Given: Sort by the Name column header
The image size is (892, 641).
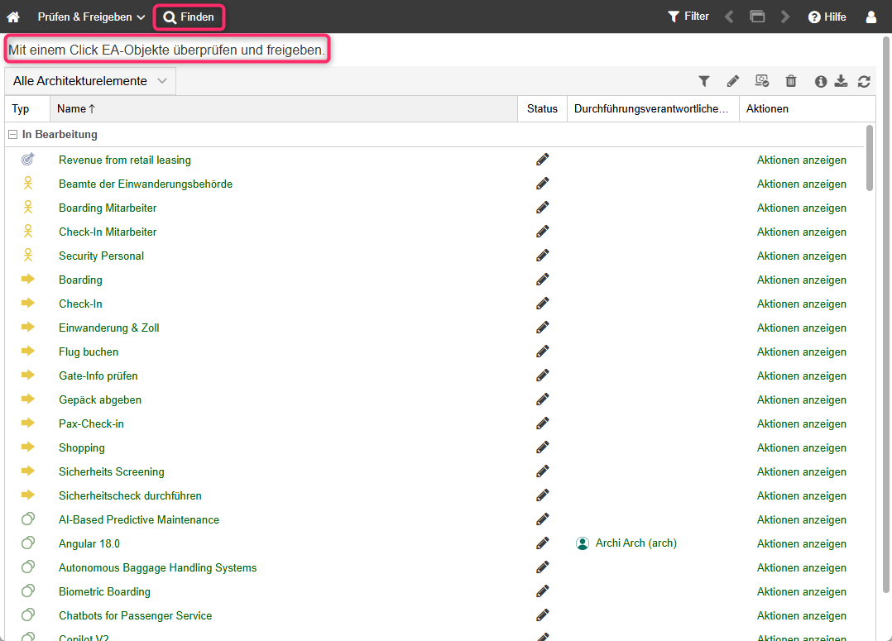Looking at the screenshot, I should pyautogui.click(x=76, y=108).
